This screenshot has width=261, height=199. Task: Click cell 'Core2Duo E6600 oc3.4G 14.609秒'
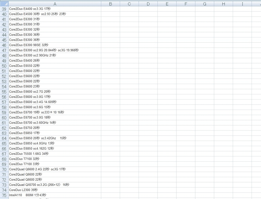tap(55, 102)
